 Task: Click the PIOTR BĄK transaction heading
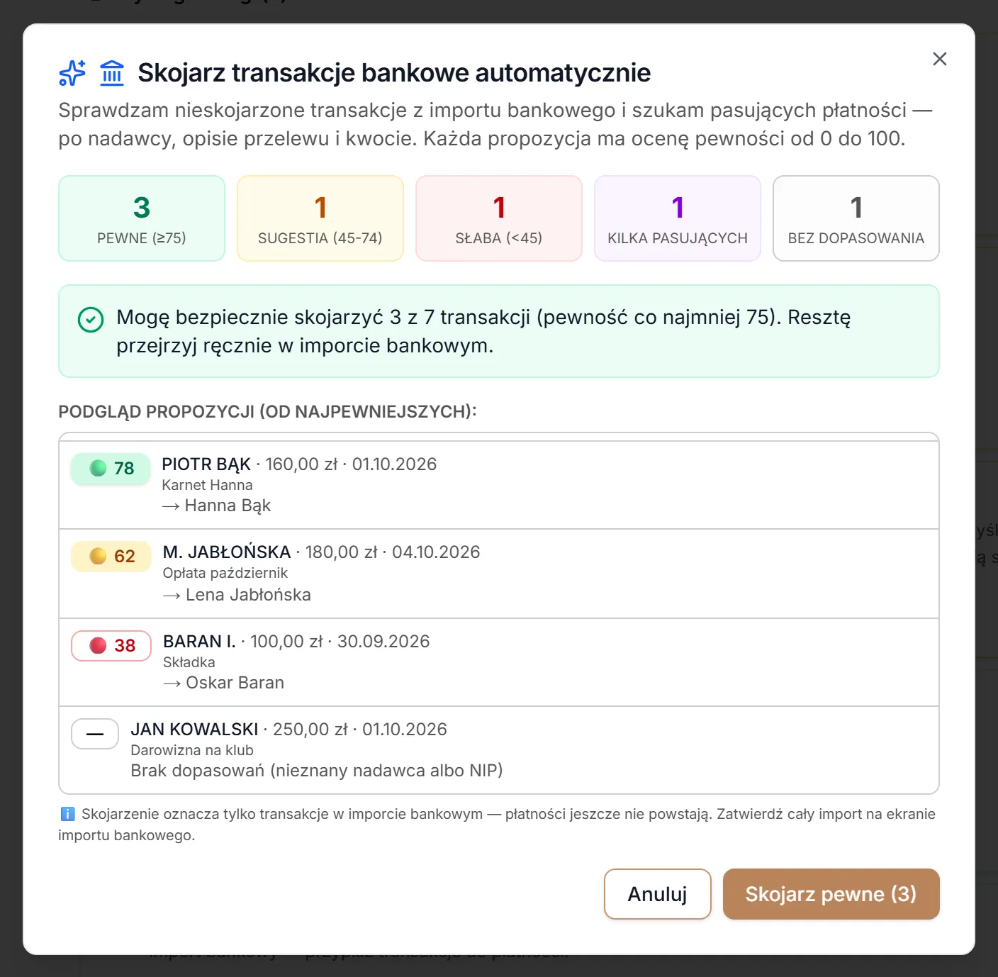[x=206, y=464]
